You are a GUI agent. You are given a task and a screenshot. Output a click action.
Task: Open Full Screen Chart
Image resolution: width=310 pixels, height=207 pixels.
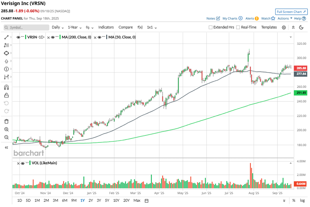291,12
